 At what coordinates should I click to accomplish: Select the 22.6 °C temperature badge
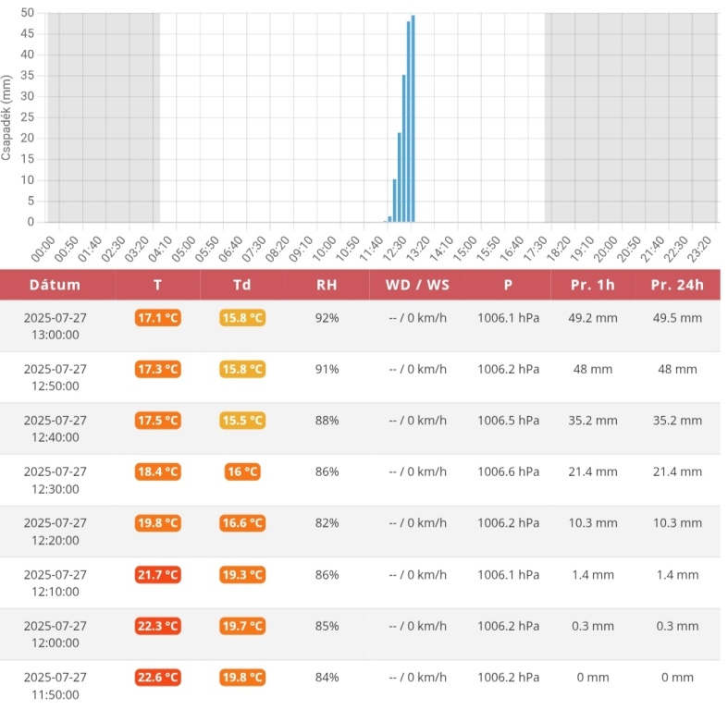point(157,678)
